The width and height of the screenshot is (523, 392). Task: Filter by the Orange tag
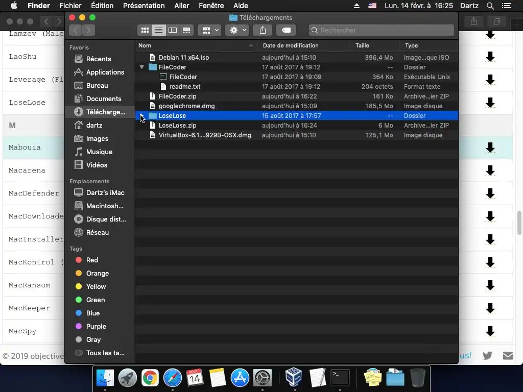coord(100,274)
